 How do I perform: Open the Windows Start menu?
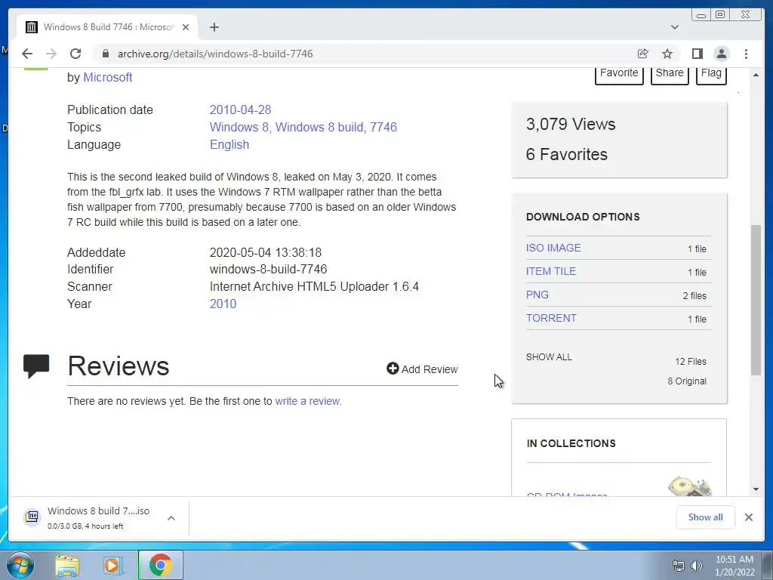(20, 565)
